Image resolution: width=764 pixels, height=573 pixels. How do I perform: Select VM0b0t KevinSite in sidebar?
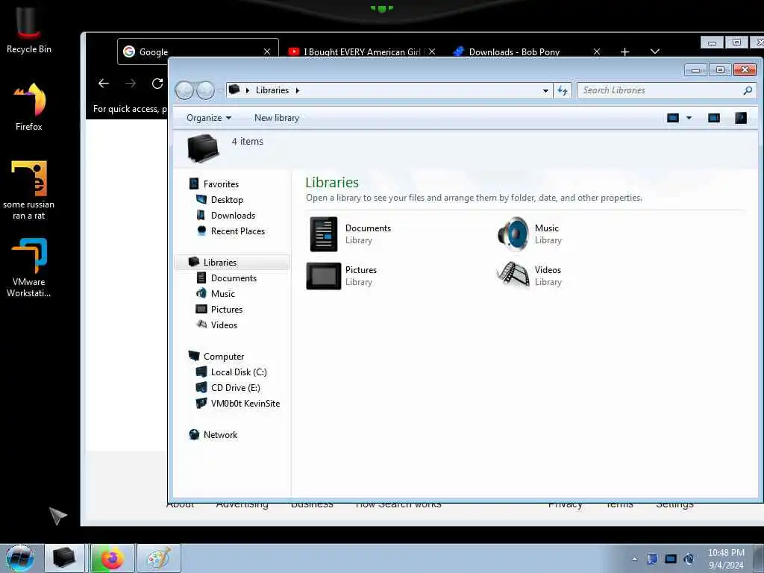(245, 404)
